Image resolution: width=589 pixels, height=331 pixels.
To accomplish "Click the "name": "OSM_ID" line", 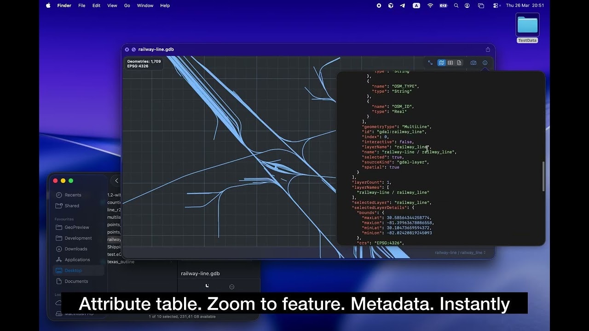I will [x=393, y=106].
